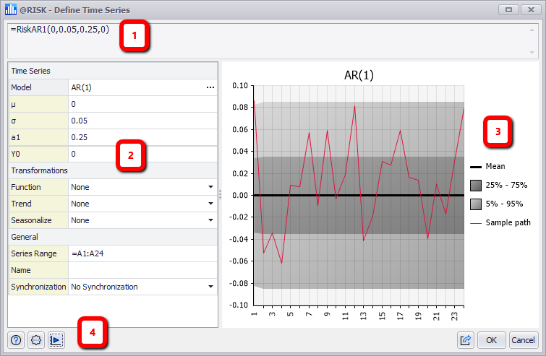Click the Series Range field
This screenshot has width=546, height=356.
point(141,253)
